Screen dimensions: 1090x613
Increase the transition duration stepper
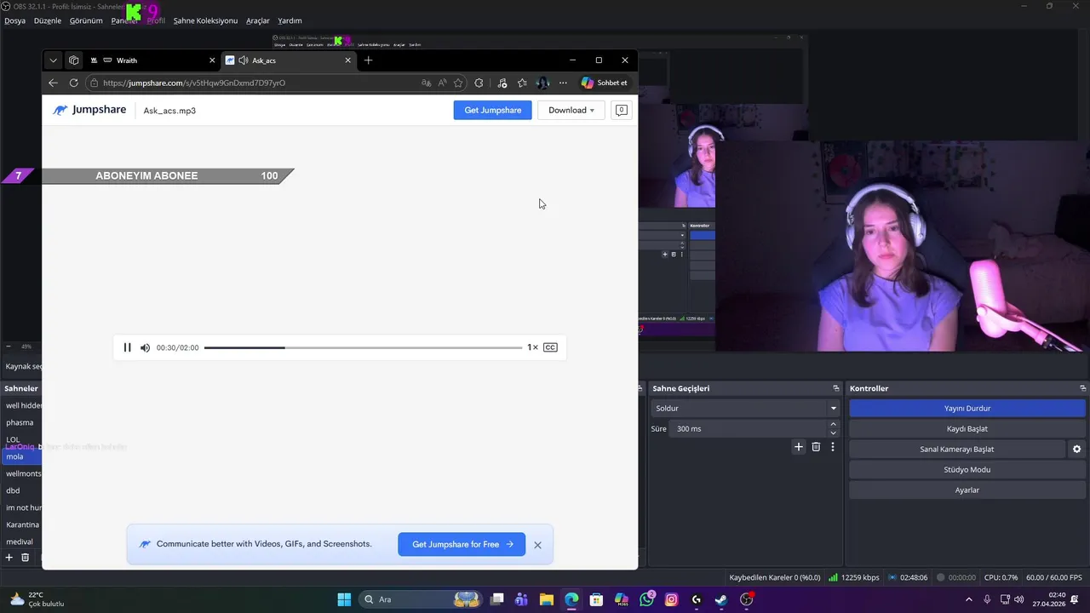click(x=833, y=424)
